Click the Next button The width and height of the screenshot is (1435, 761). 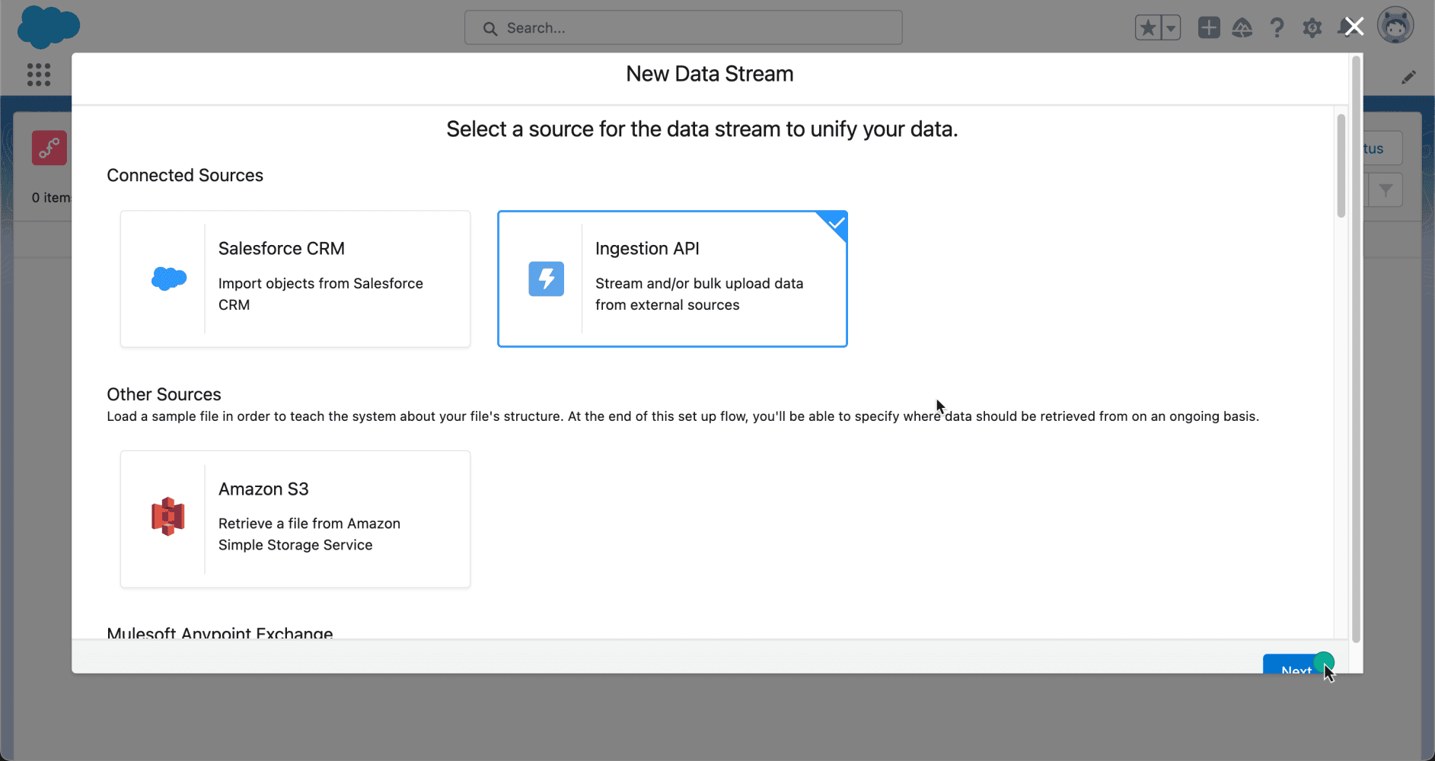tap(1297, 664)
